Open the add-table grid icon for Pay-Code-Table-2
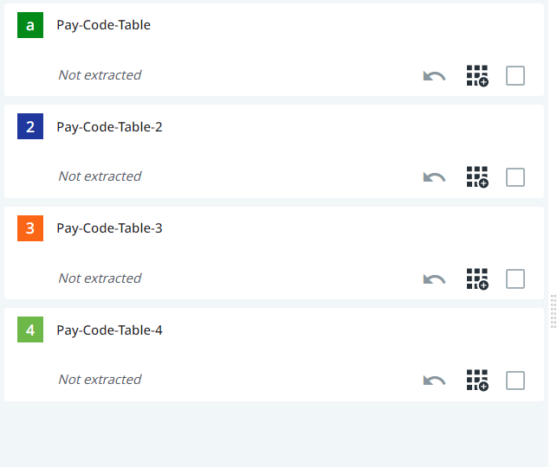Image resolution: width=557 pixels, height=467 pixels. click(477, 177)
